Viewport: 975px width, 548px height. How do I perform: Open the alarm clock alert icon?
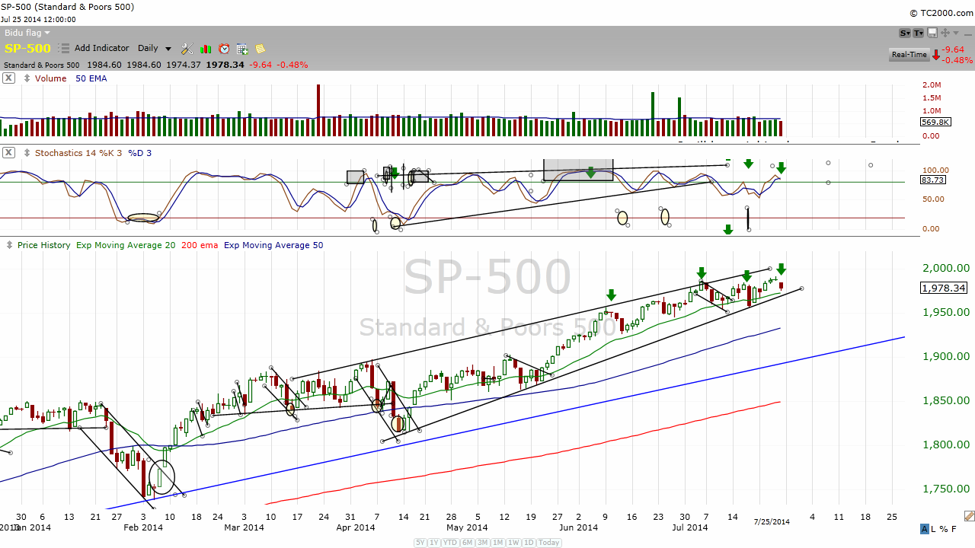tap(224, 49)
